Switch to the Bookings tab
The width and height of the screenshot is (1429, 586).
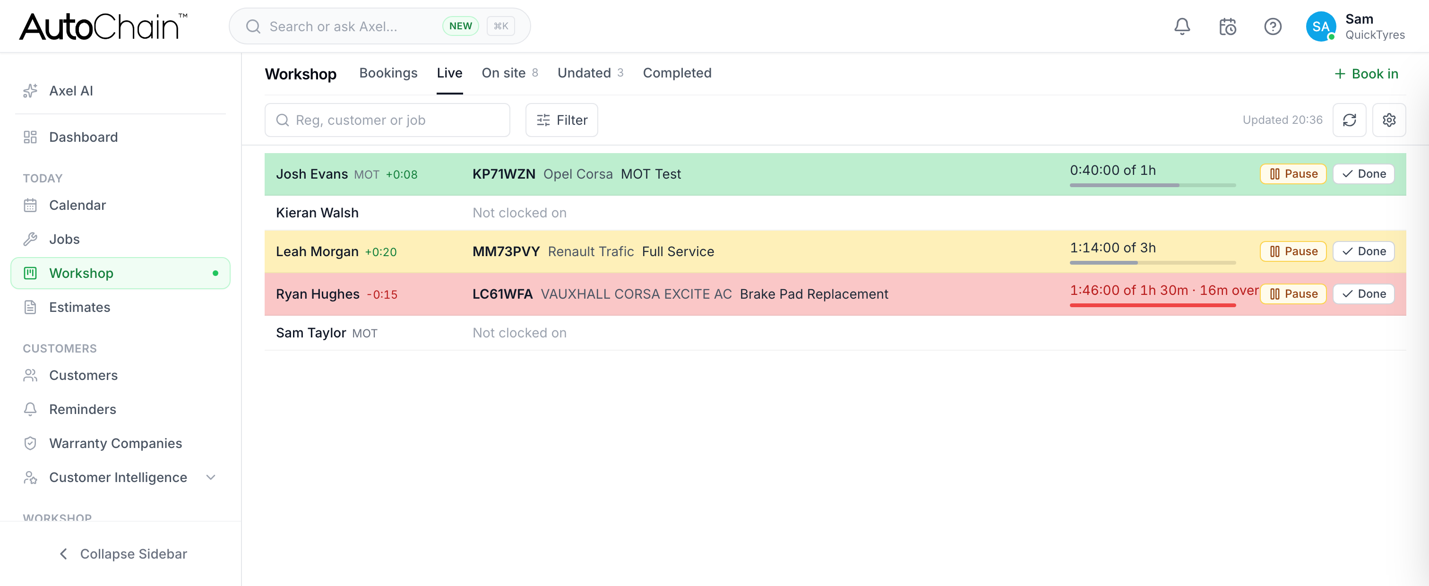pyautogui.click(x=388, y=73)
